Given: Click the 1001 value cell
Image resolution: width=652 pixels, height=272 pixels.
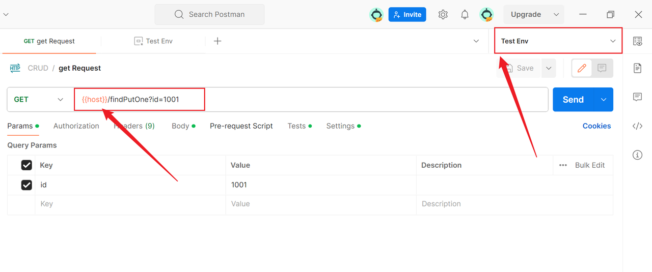Looking at the screenshot, I should click(x=321, y=185).
